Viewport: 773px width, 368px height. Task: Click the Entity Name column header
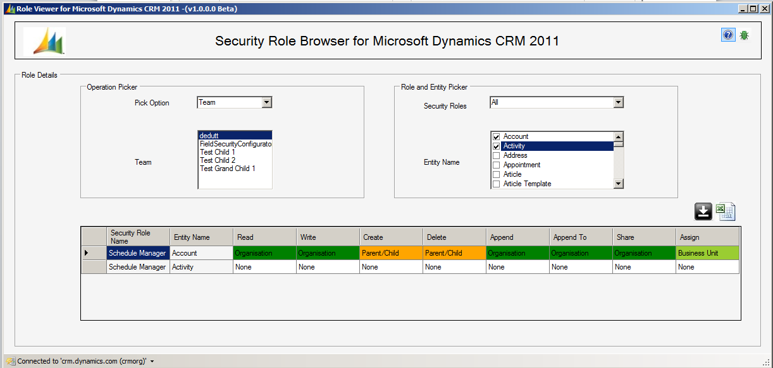click(201, 237)
